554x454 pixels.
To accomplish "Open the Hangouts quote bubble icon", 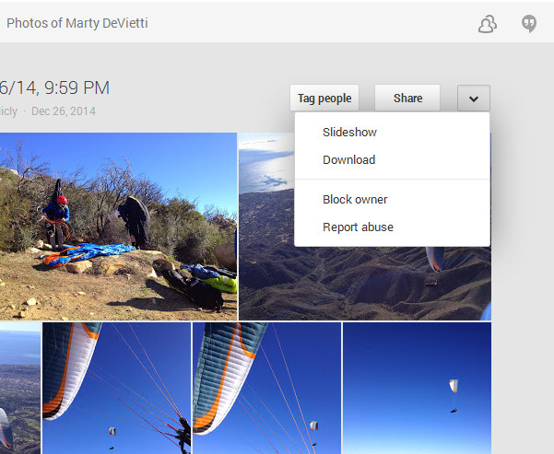I will pyautogui.click(x=529, y=24).
